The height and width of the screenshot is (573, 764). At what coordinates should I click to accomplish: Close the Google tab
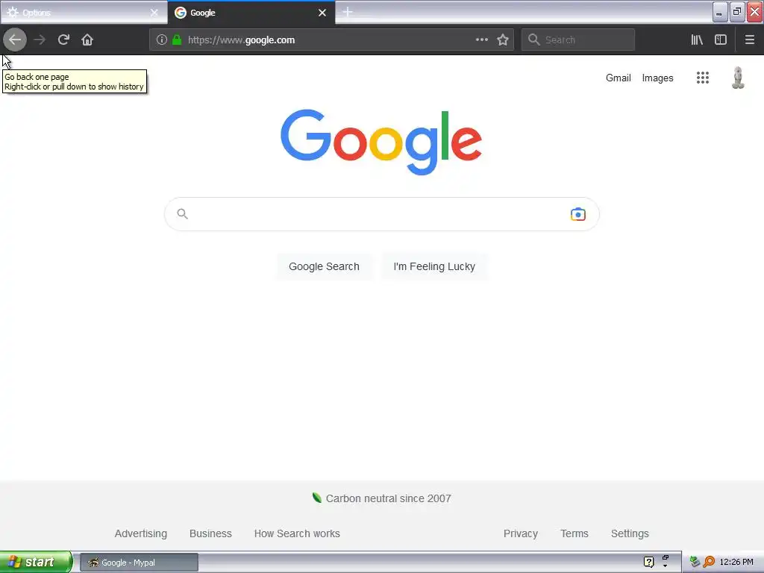click(x=322, y=13)
